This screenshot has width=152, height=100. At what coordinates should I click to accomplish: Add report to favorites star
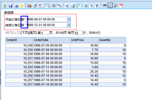22,5
